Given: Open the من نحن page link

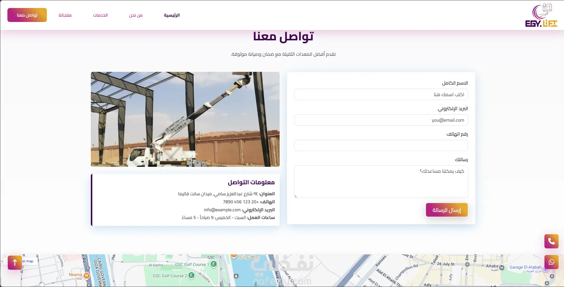Looking at the screenshot, I should point(136,15).
